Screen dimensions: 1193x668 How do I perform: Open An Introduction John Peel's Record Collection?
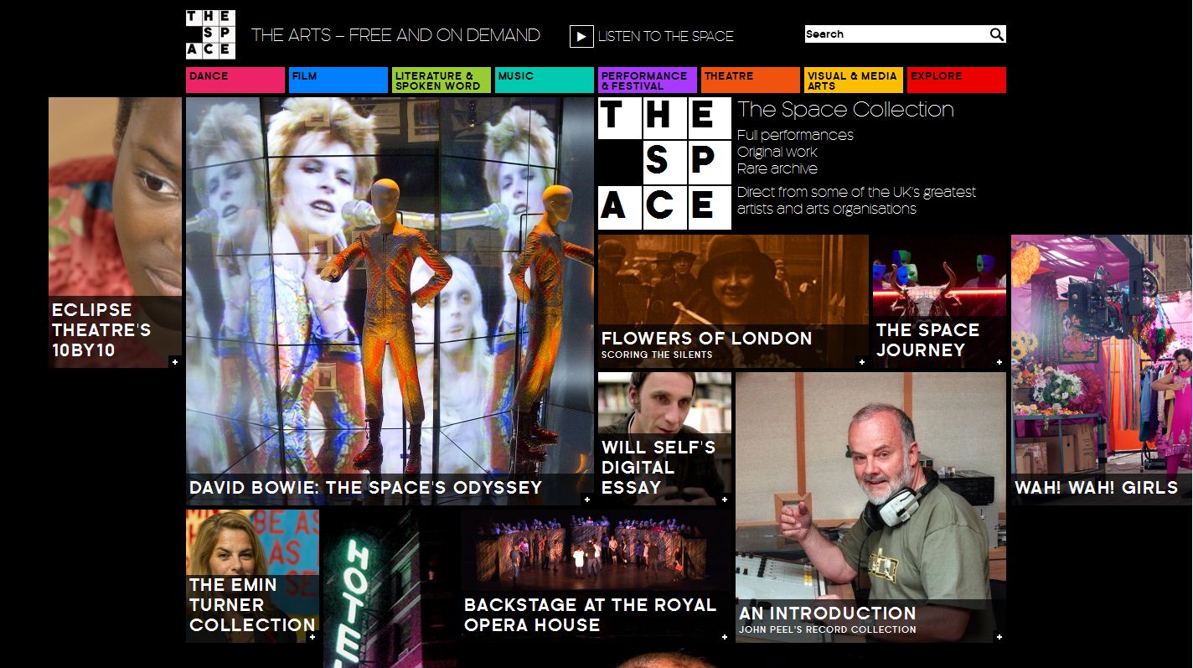828,619
